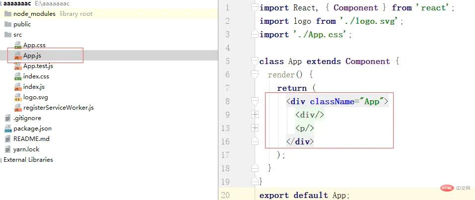Click line number 17 in the gutter
Viewport: 475px width, 200px height.
[226, 155]
